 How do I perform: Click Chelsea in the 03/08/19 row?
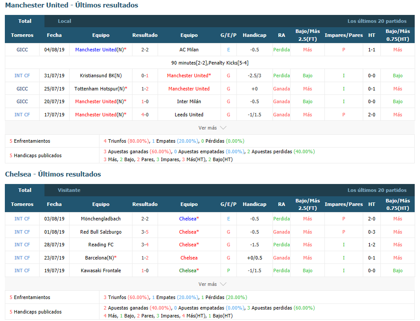[189, 219]
